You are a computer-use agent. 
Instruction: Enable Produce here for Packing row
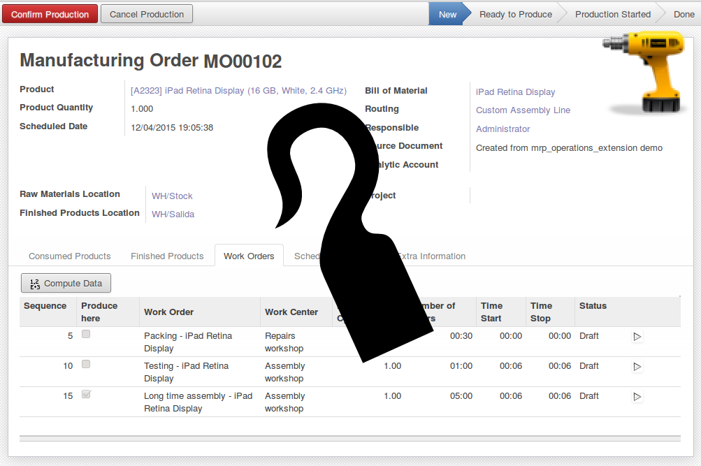(85, 334)
